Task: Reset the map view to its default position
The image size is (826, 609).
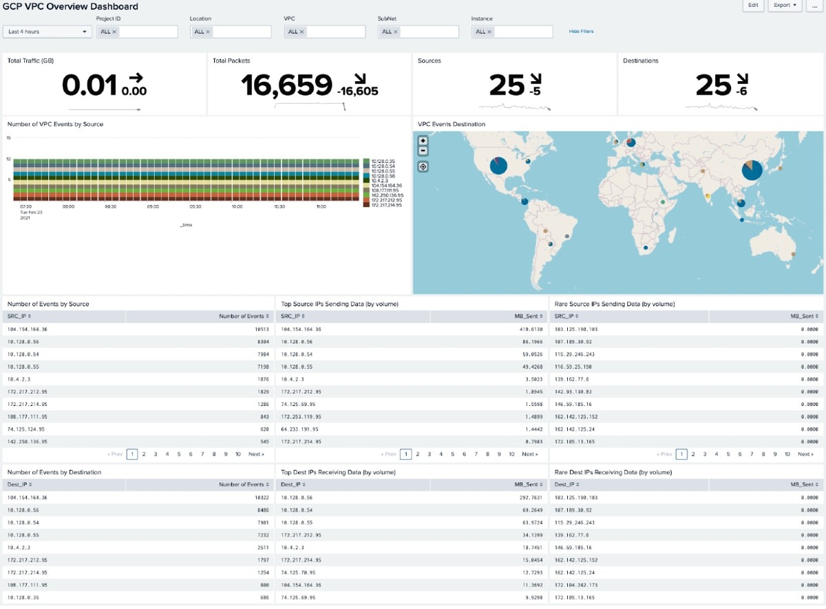Action: (423, 167)
